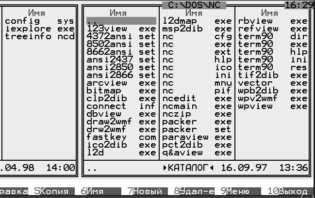
Task: Select nc exe file
Action: tap(197, 44)
